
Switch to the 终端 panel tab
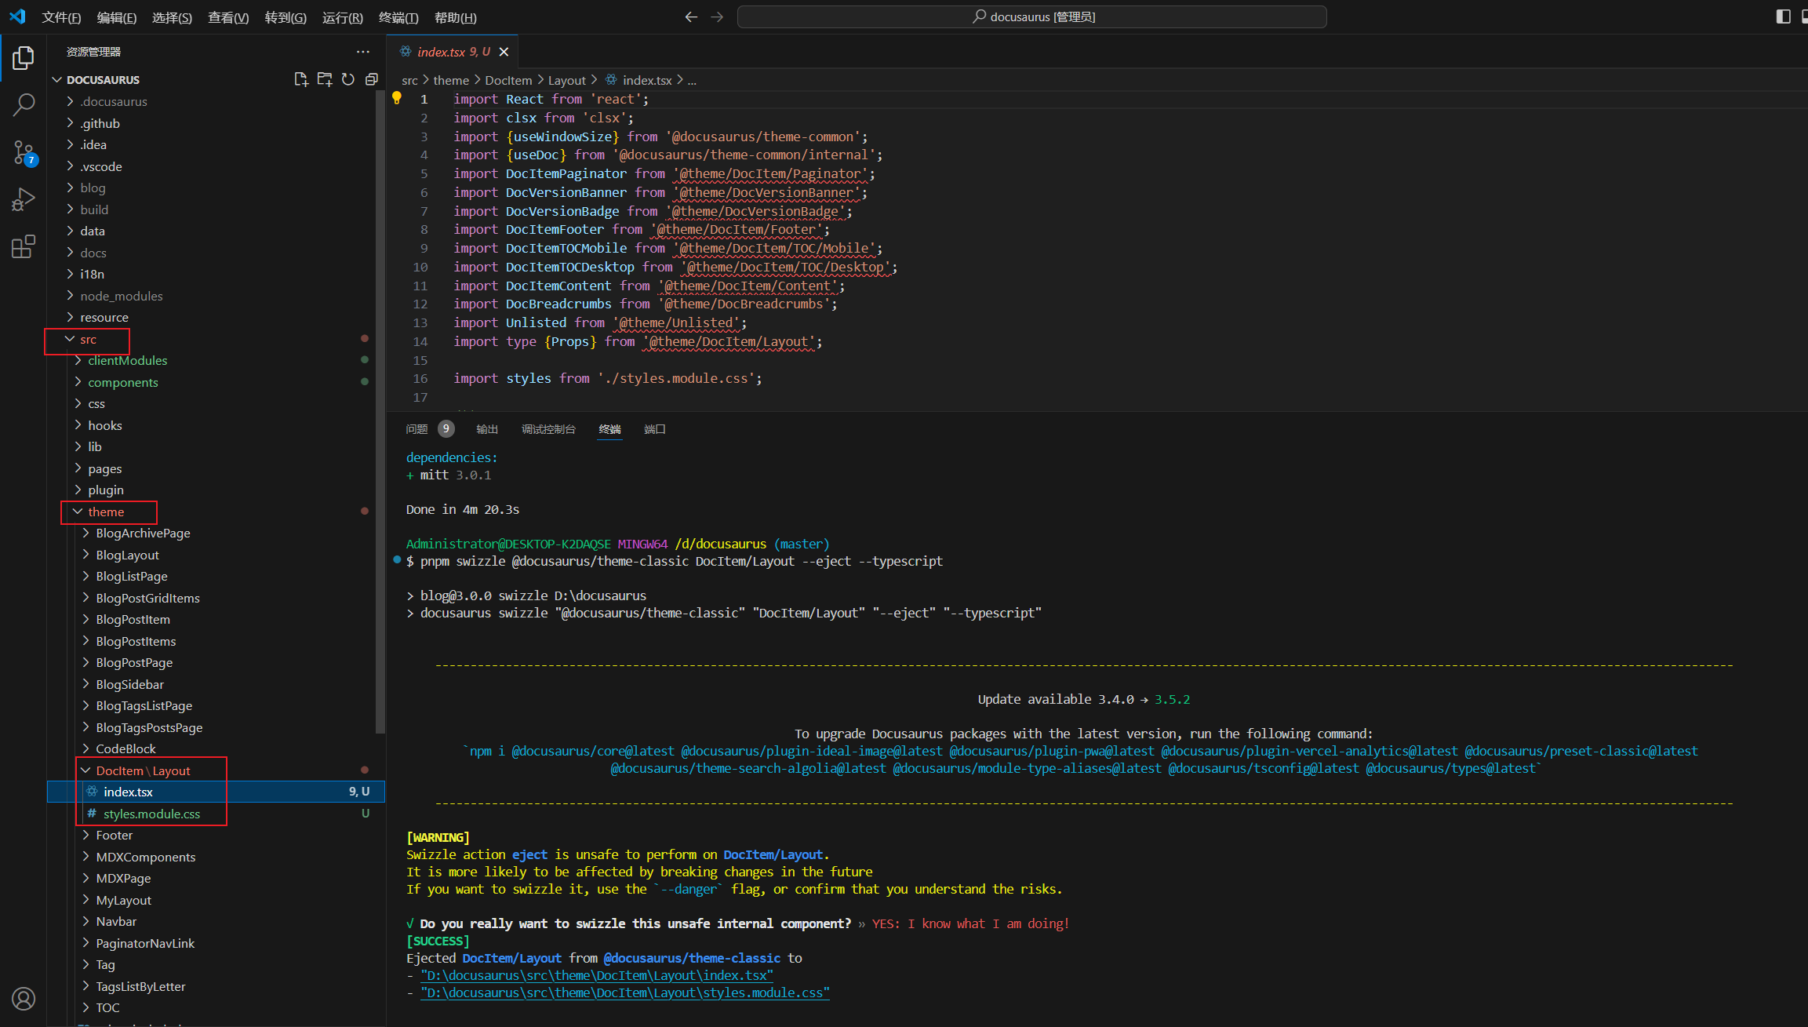pos(609,429)
